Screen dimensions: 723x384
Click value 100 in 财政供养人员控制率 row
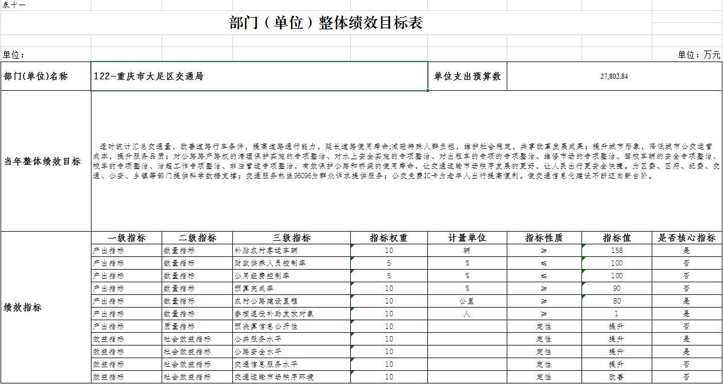coord(617,263)
